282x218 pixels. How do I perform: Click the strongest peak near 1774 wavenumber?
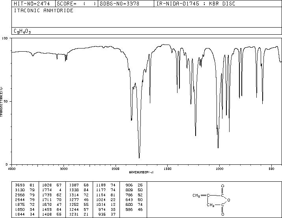tap(139, 158)
